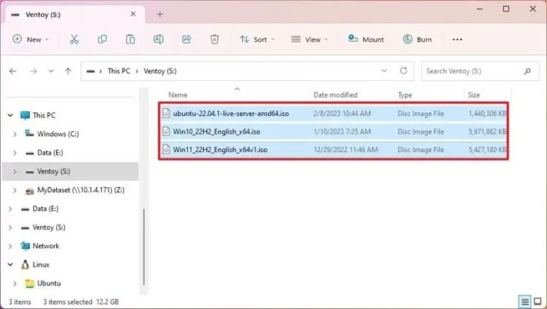Sort by Size column header
The width and height of the screenshot is (547, 309).
[473, 95]
